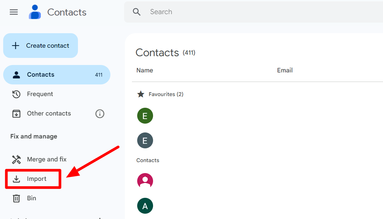Screen dimensions: 383x219
Task: Click the Favourites (2) label
Action: (x=166, y=94)
